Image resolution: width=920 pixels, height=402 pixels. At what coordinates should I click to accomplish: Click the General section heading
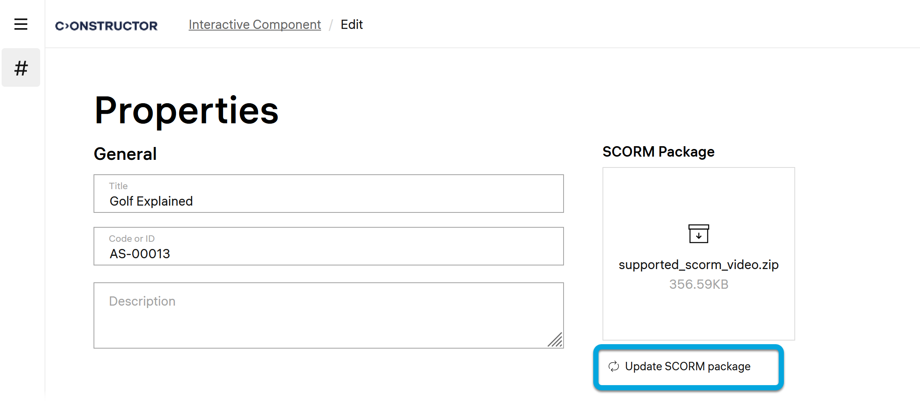(x=125, y=154)
